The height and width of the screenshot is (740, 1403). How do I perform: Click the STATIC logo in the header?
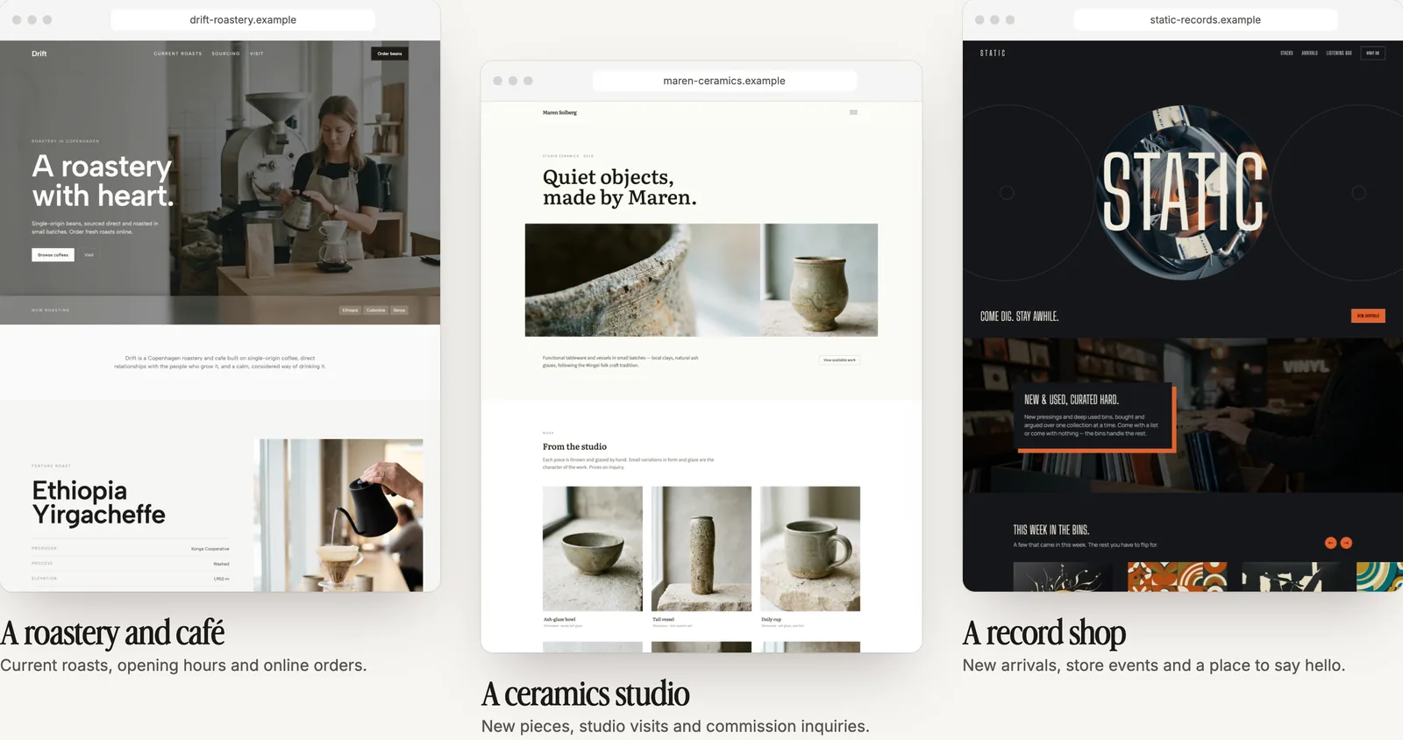click(993, 53)
